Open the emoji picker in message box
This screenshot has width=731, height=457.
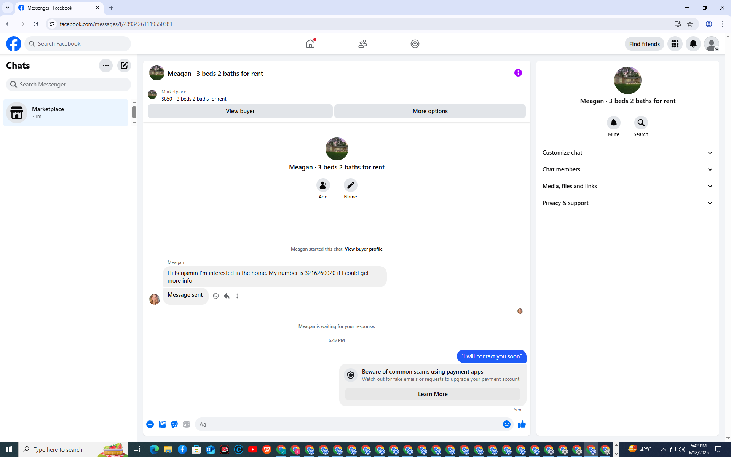pos(507,424)
